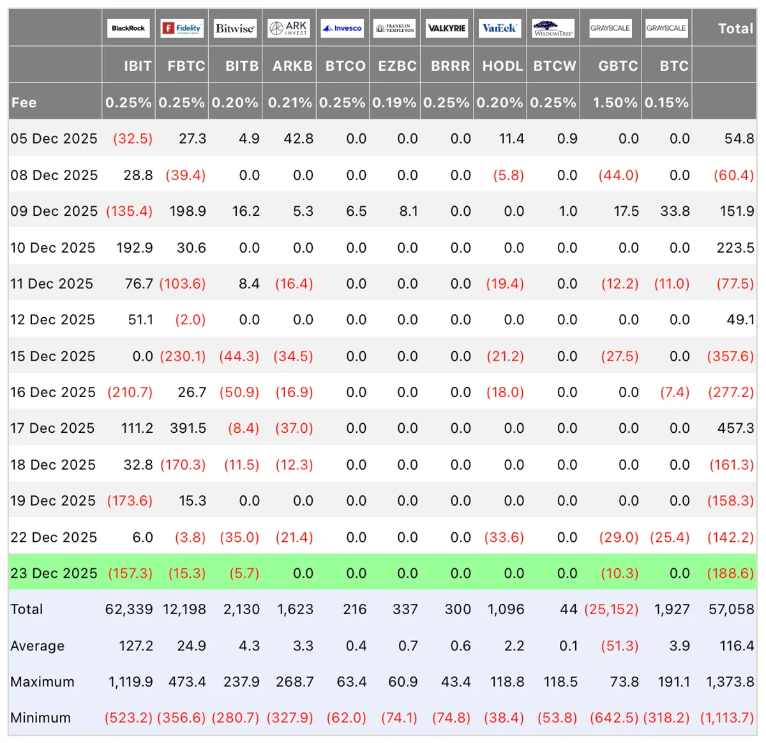
Task: Select the Invesco logo
Action: pyautogui.click(x=342, y=28)
